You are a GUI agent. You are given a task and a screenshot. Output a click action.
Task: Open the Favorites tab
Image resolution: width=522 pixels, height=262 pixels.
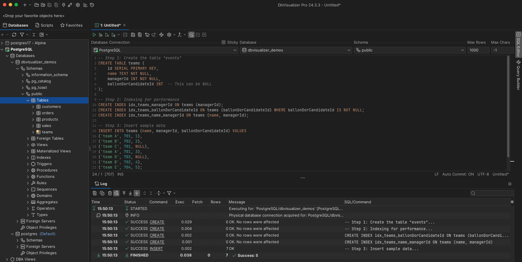tap(71, 25)
